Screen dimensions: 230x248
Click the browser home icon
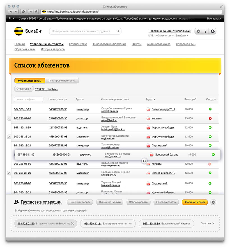23,12
